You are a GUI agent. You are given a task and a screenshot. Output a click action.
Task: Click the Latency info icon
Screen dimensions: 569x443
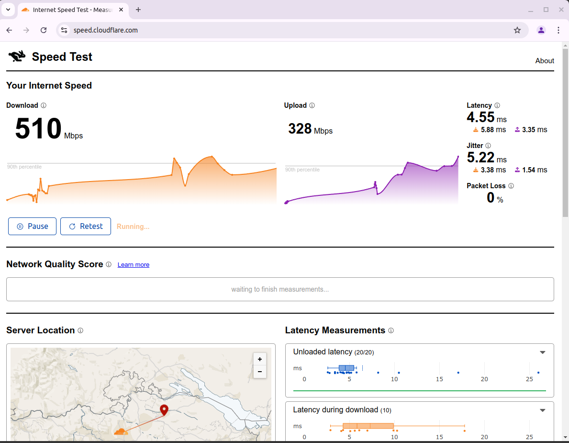click(x=497, y=105)
